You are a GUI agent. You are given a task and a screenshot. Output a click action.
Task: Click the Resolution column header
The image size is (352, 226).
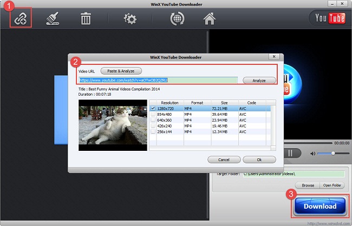point(170,103)
